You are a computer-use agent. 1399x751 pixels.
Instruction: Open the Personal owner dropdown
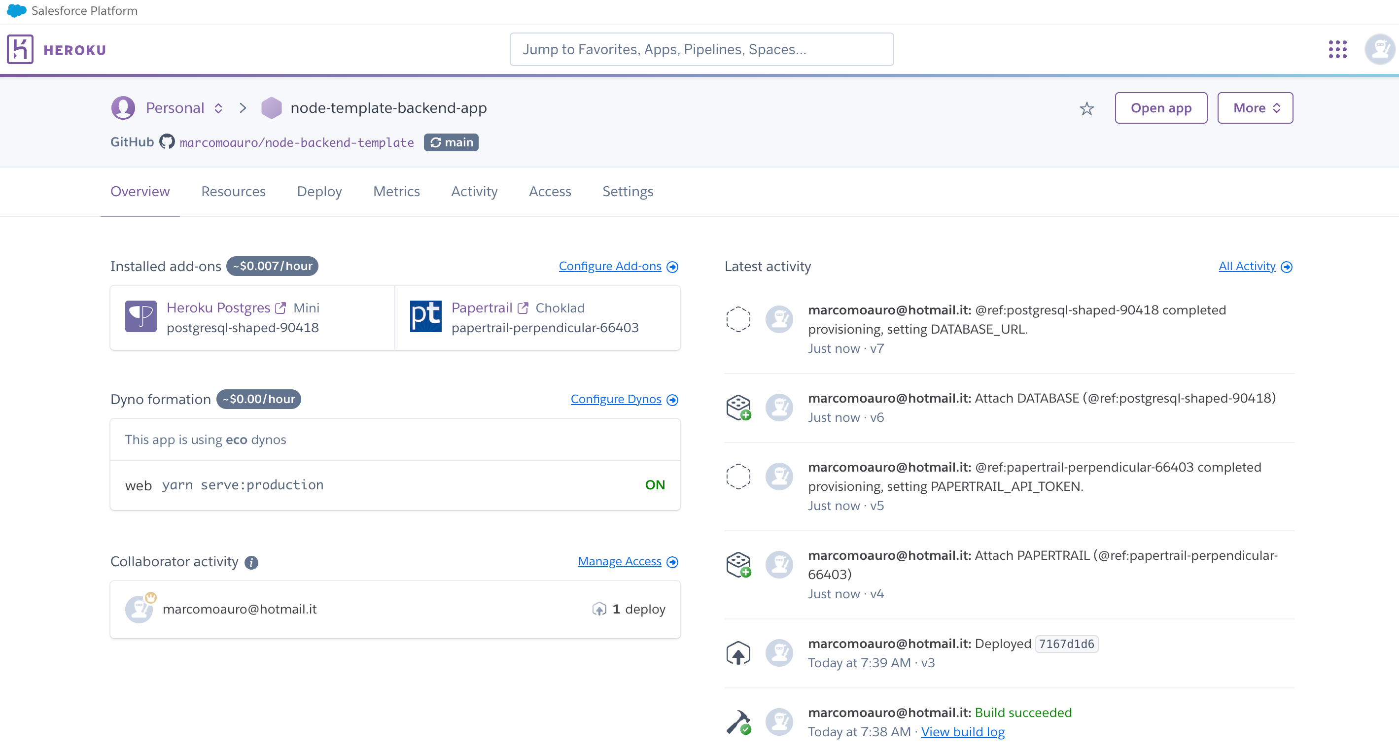pos(182,107)
